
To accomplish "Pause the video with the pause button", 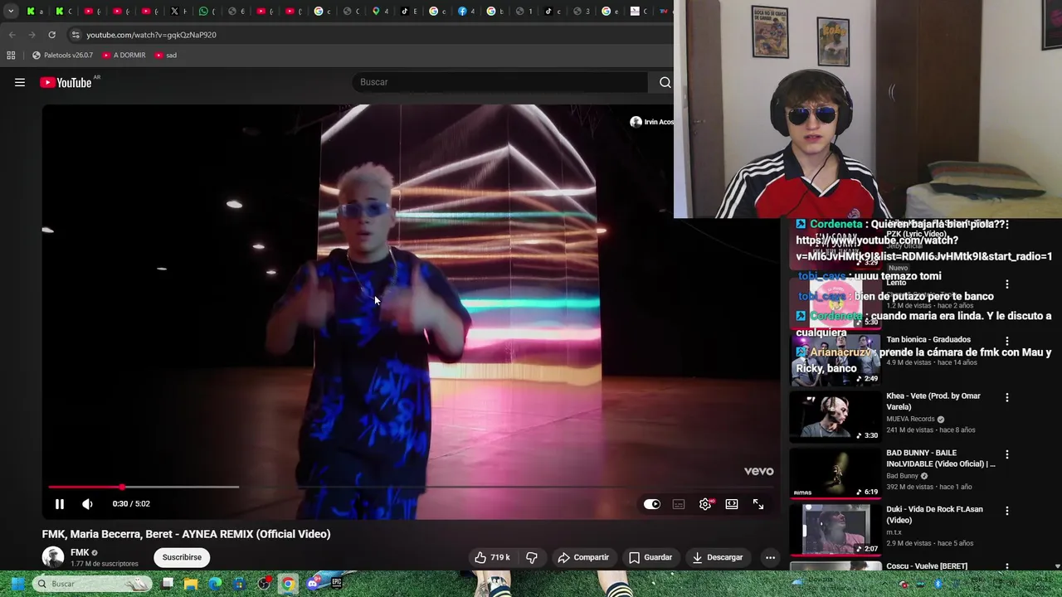I will pos(60,503).
